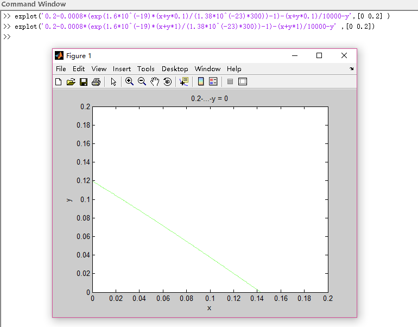
Task: Select the Data Cursor tool
Action: coord(184,81)
